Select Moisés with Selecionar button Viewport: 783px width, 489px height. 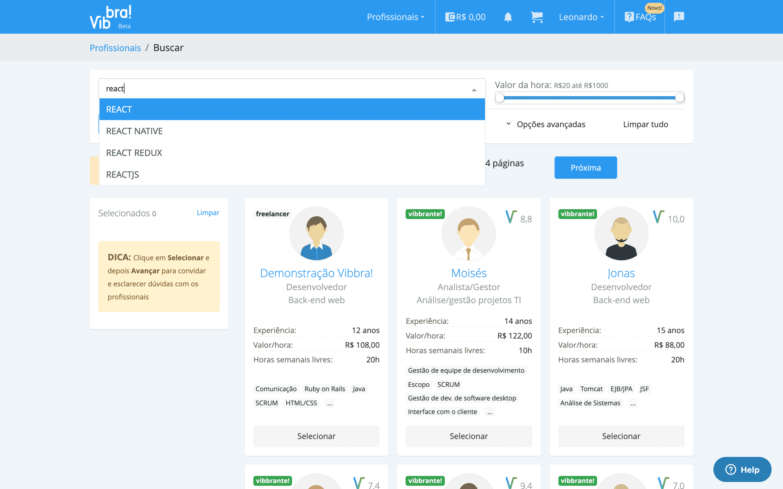pyautogui.click(x=469, y=436)
